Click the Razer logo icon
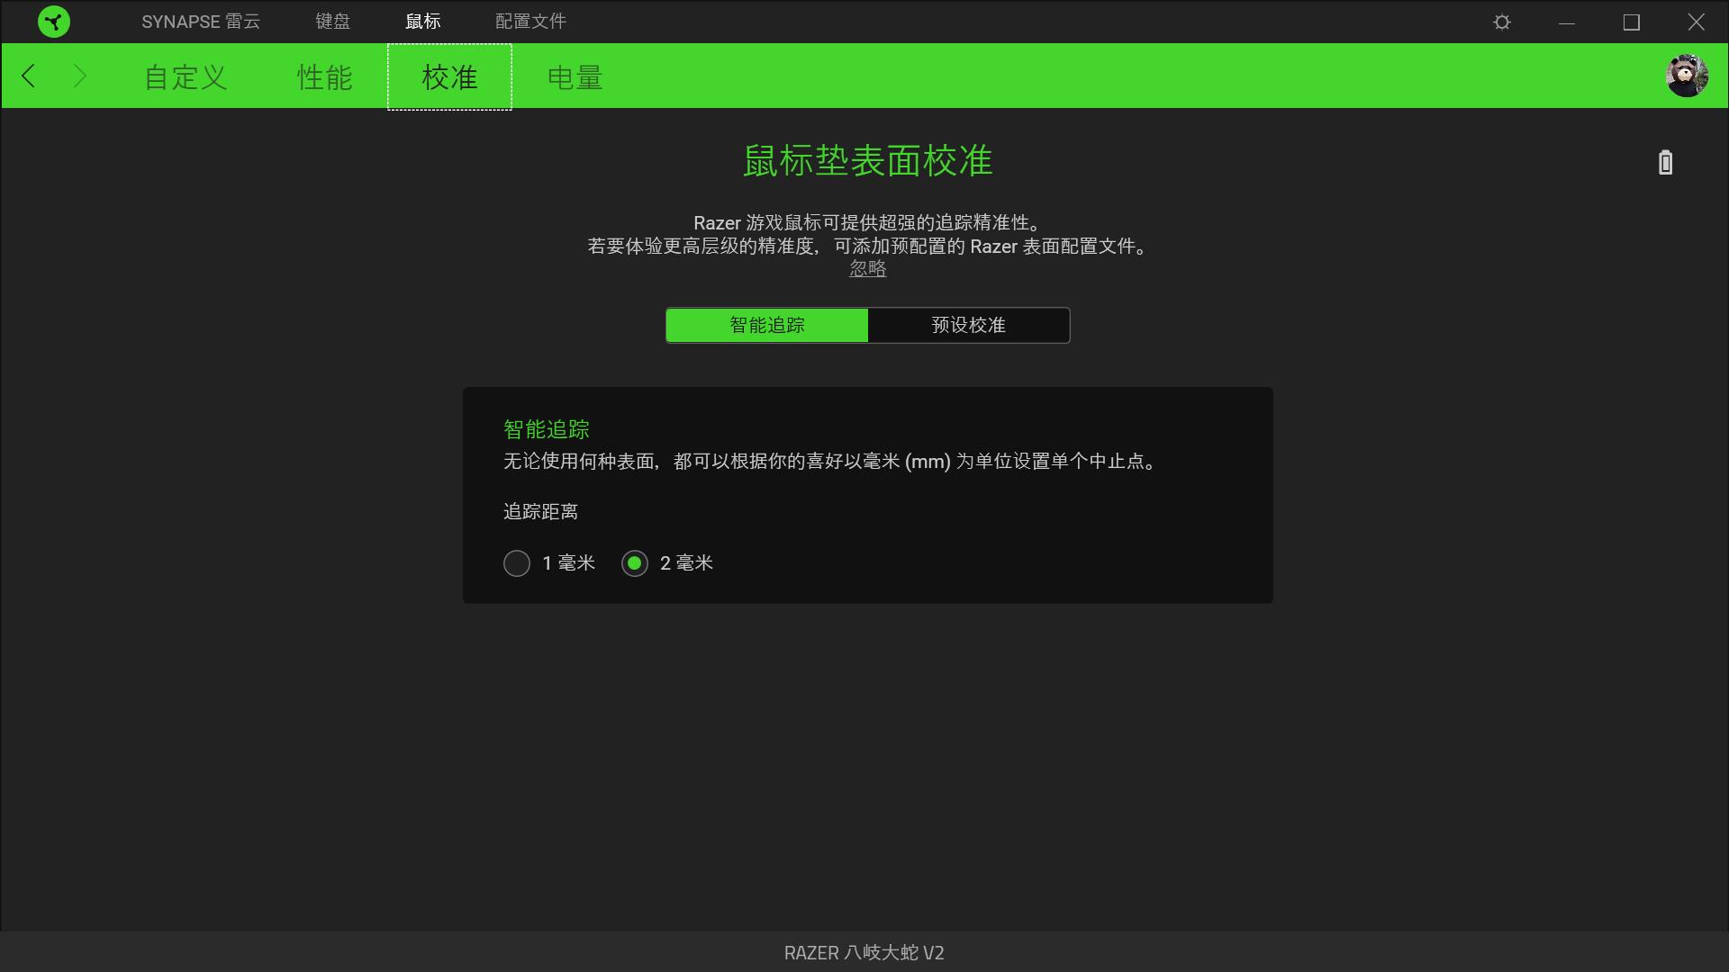The width and height of the screenshot is (1729, 972). click(x=54, y=21)
